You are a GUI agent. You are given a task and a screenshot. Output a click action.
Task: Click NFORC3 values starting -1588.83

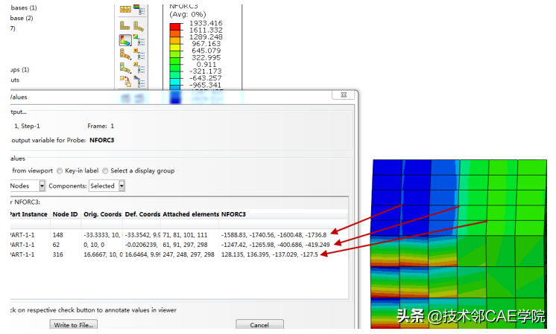coord(274,235)
